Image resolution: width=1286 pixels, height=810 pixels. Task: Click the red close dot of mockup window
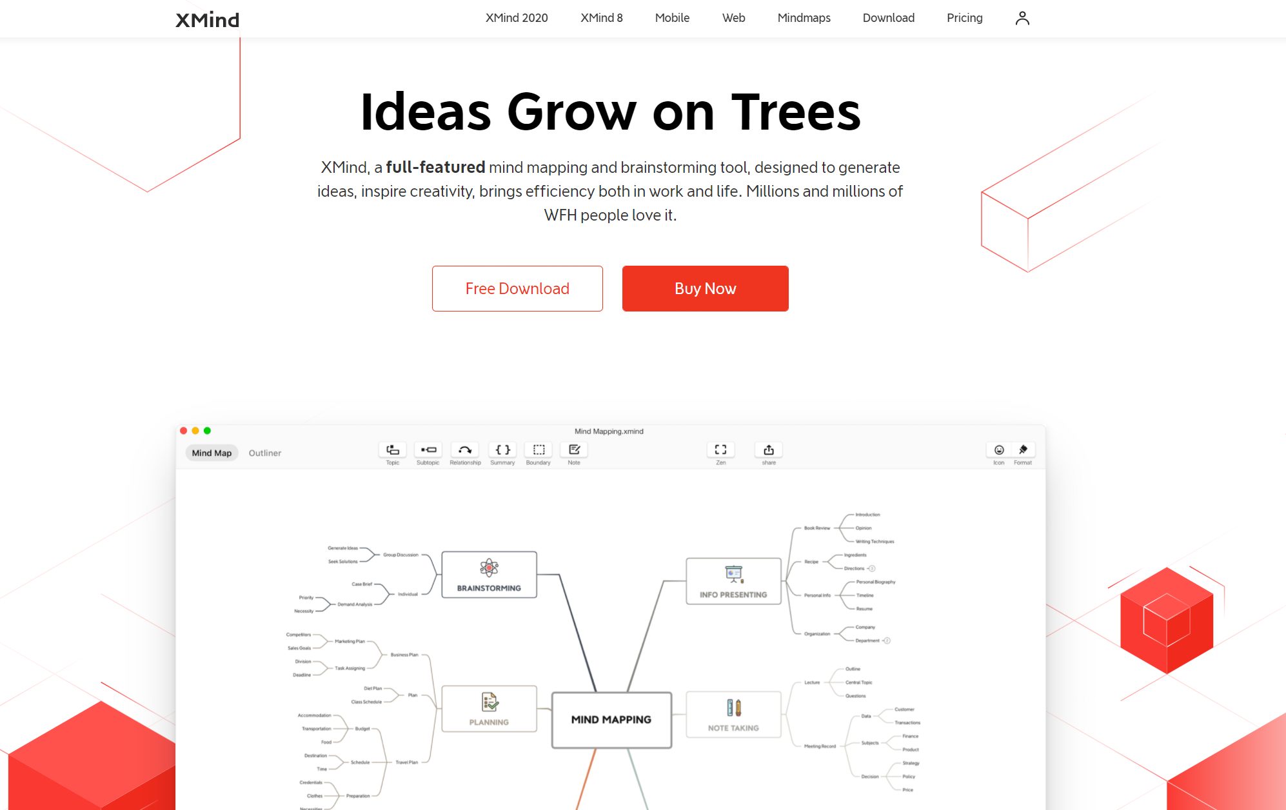click(x=184, y=431)
